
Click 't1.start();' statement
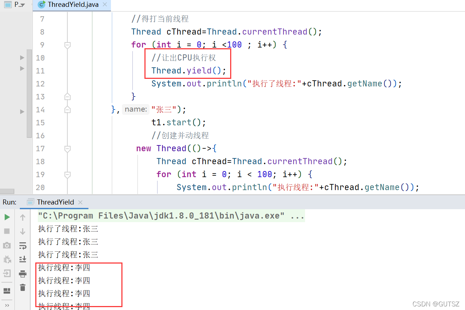click(x=179, y=122)
